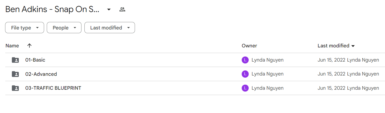Click the 02-Advanced shared folder icon

[15, 74]
